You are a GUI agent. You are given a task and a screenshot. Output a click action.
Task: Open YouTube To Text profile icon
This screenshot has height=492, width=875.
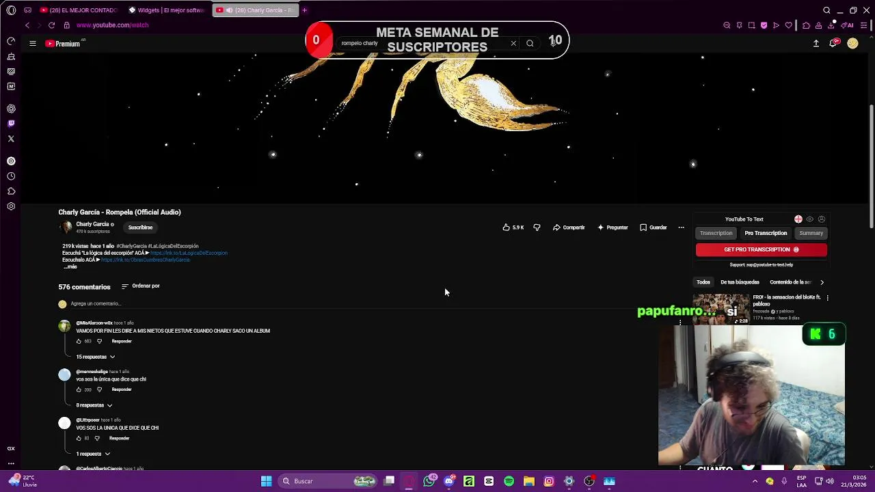[822, 219]
